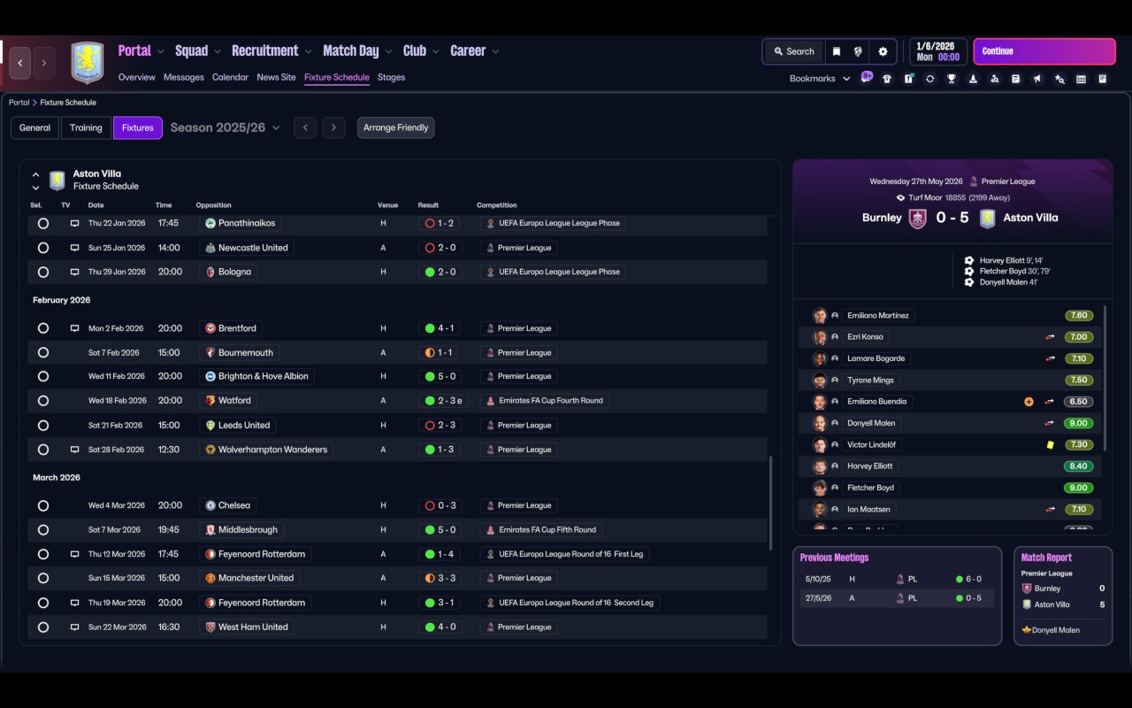The image size is (1132, 708).
Task: Click the TV icon for the West Ham United fixture
Action: pyautogui.click(x=75, y=627)
